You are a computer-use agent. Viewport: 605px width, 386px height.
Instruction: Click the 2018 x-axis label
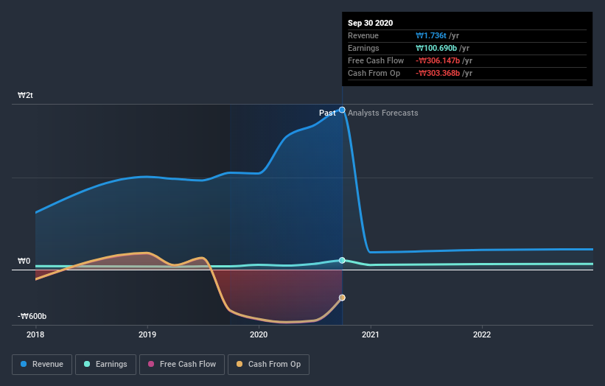coord(35,334)
